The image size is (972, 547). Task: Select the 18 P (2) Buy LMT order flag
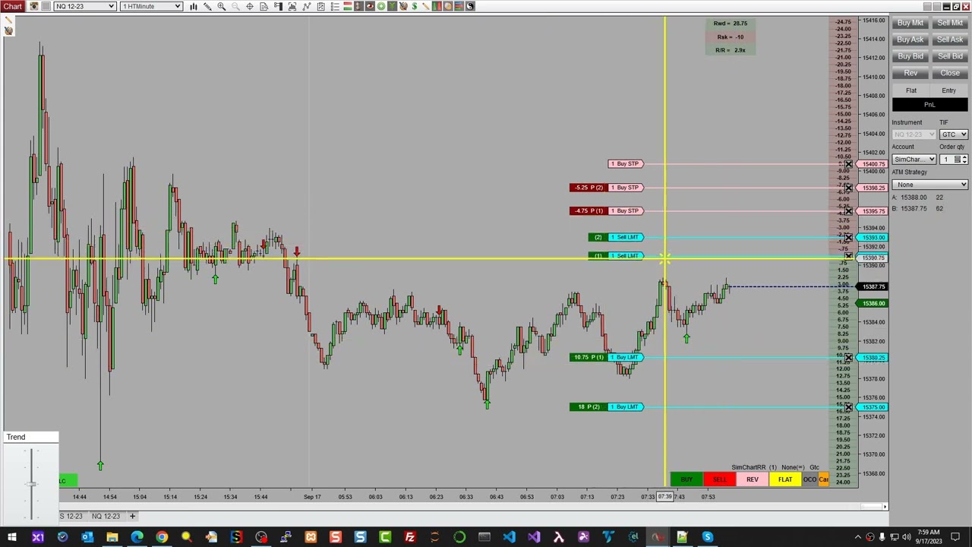[607, 407]
